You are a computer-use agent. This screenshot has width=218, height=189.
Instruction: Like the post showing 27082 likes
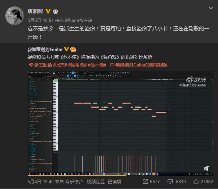[x=203, y=182]
